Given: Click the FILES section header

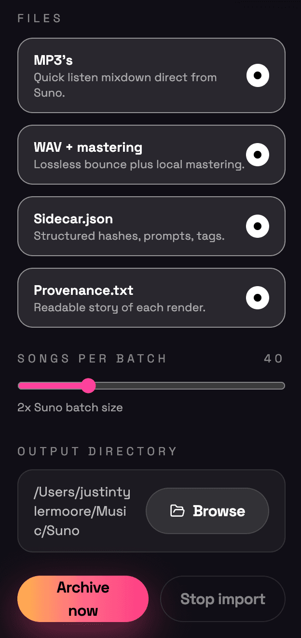Looking at the screenshot, I should (x=39, y=18).
